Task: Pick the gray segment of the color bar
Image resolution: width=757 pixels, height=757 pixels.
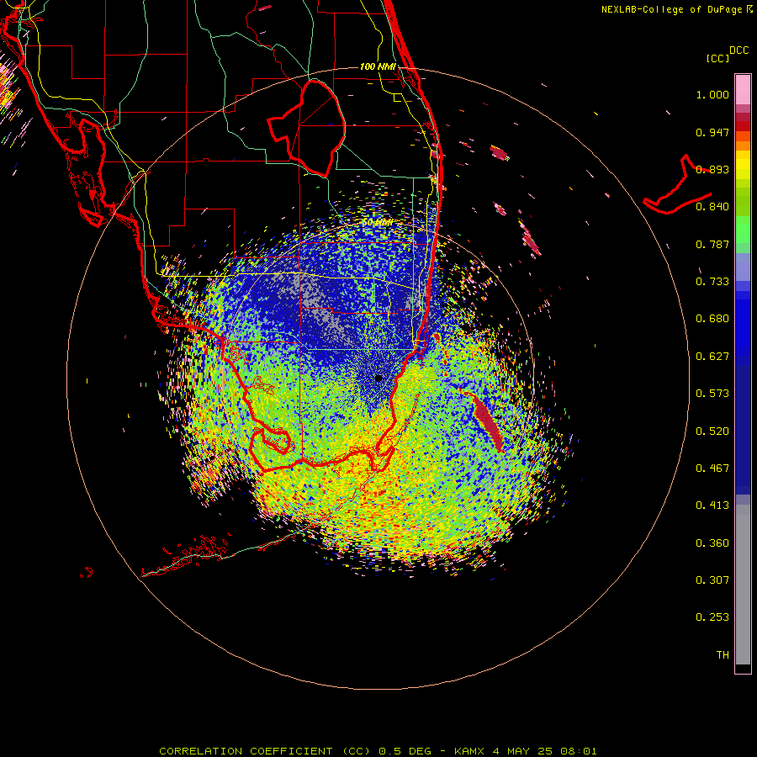Action: (743, 585)
